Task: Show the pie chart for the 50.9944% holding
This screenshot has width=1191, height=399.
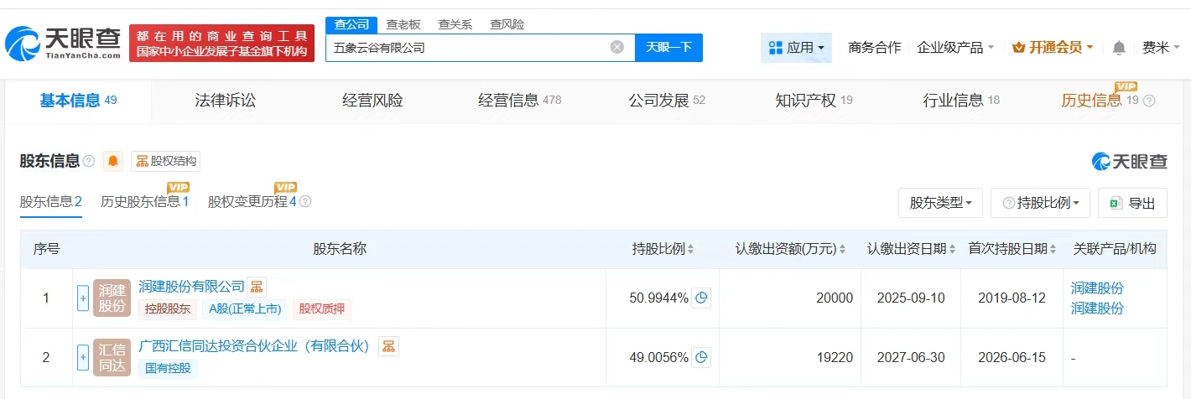Action: (x=701, y=298)
